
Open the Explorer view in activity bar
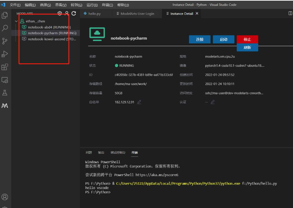pyautogui.click(x=5, y=15)
